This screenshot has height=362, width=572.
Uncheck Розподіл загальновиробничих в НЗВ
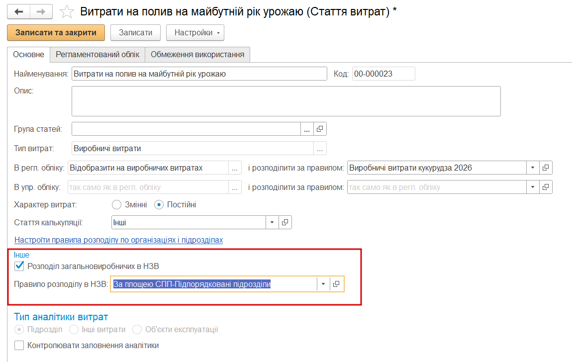click(x=19, y=266)
